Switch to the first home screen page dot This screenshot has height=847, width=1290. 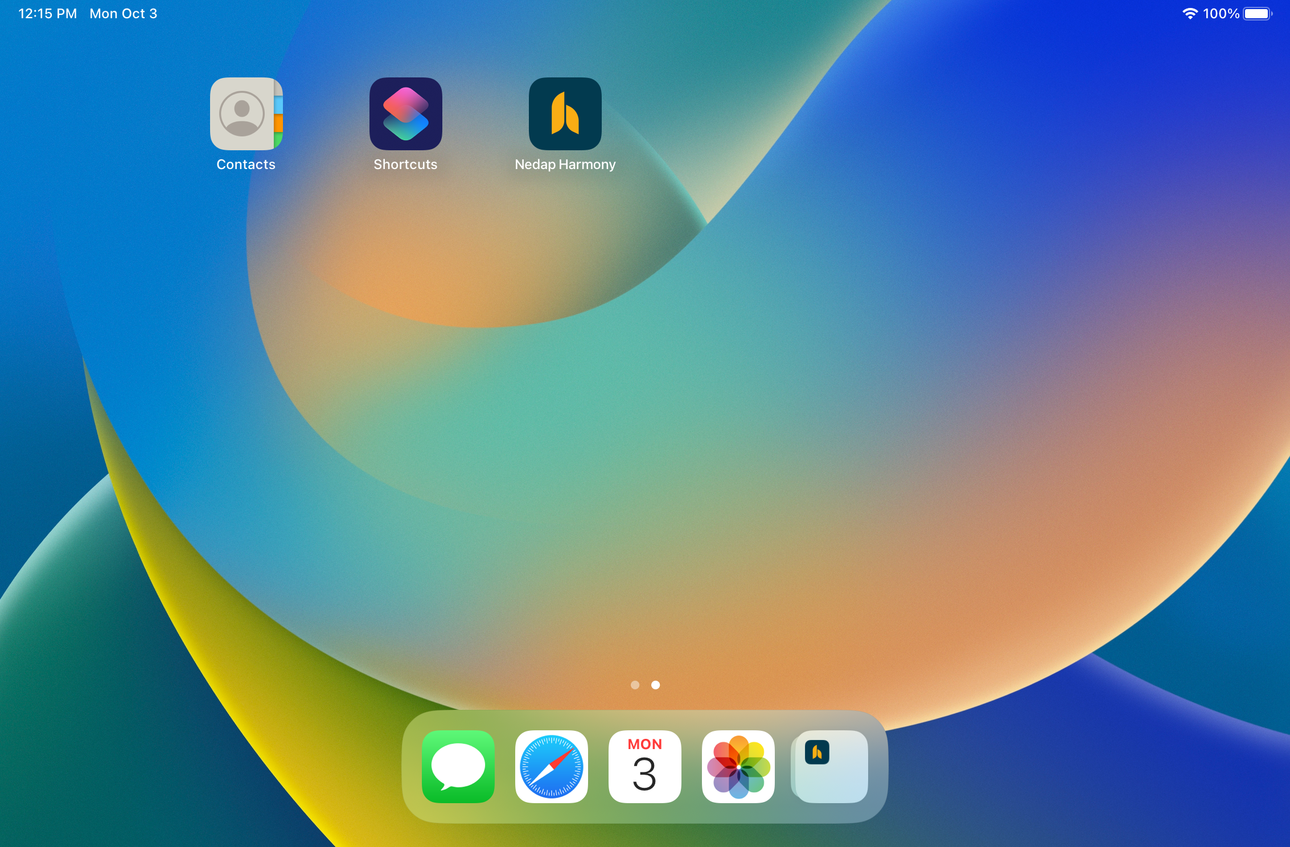click(635, 685)
